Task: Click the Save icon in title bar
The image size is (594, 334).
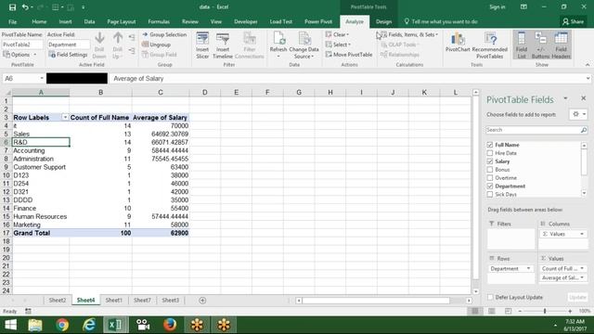Action: pyautogui.click(x=12, y=7)
